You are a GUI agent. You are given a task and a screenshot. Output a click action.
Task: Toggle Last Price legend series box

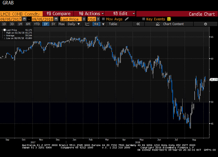[4, 30]
